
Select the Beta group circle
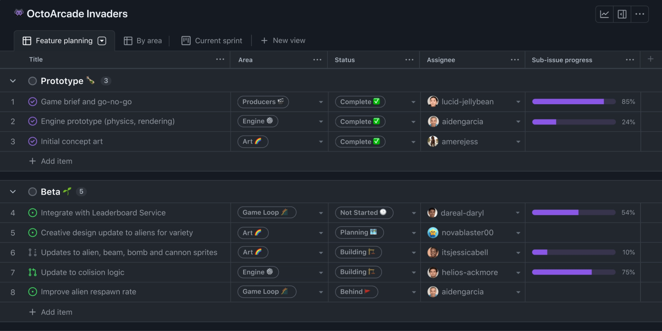click(x=33, y=192)
